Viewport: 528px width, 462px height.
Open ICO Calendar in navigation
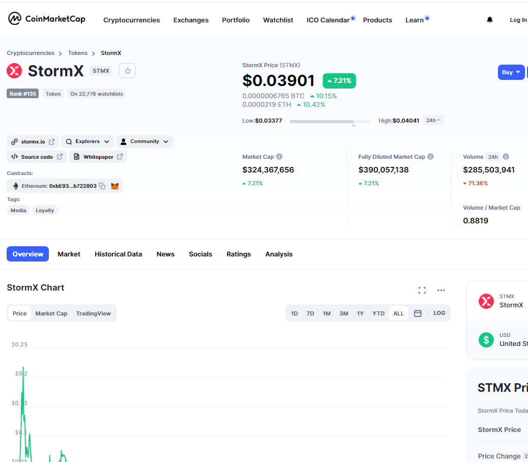(328, 20)
